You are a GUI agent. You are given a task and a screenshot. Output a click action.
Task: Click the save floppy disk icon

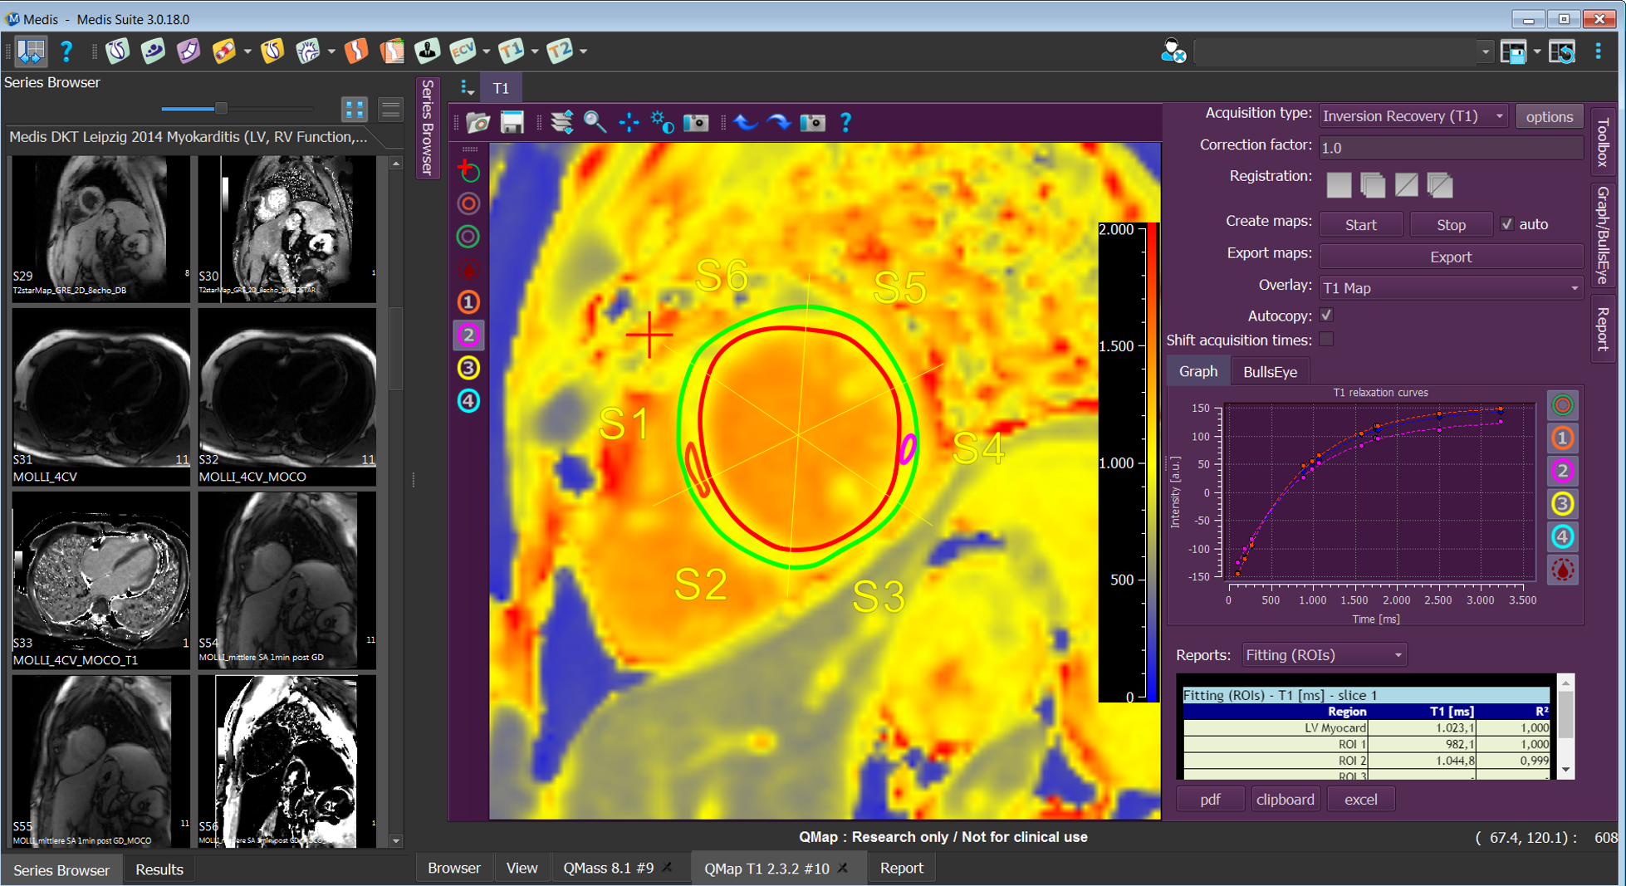[x=512, y=123]
